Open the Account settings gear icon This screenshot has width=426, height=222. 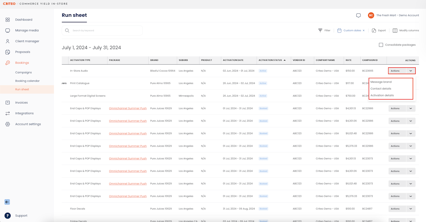(x=8, y=124)
